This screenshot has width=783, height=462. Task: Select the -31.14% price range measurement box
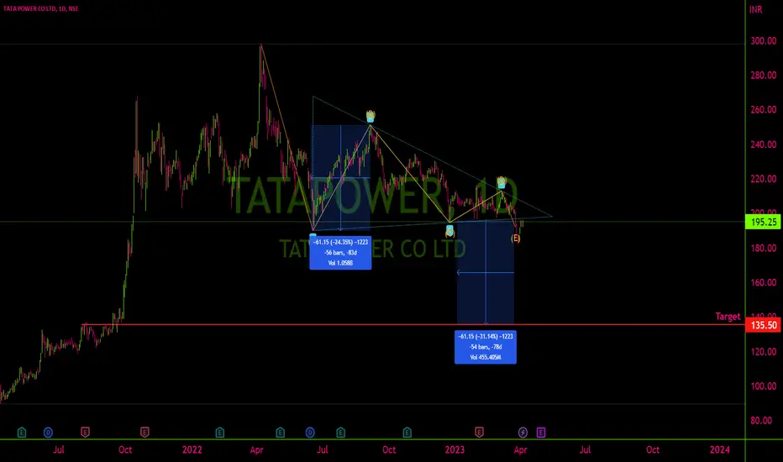[x=486, y=347]
